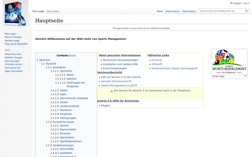
Task: Go to Main page in sidebar
Action: point(10,34)
